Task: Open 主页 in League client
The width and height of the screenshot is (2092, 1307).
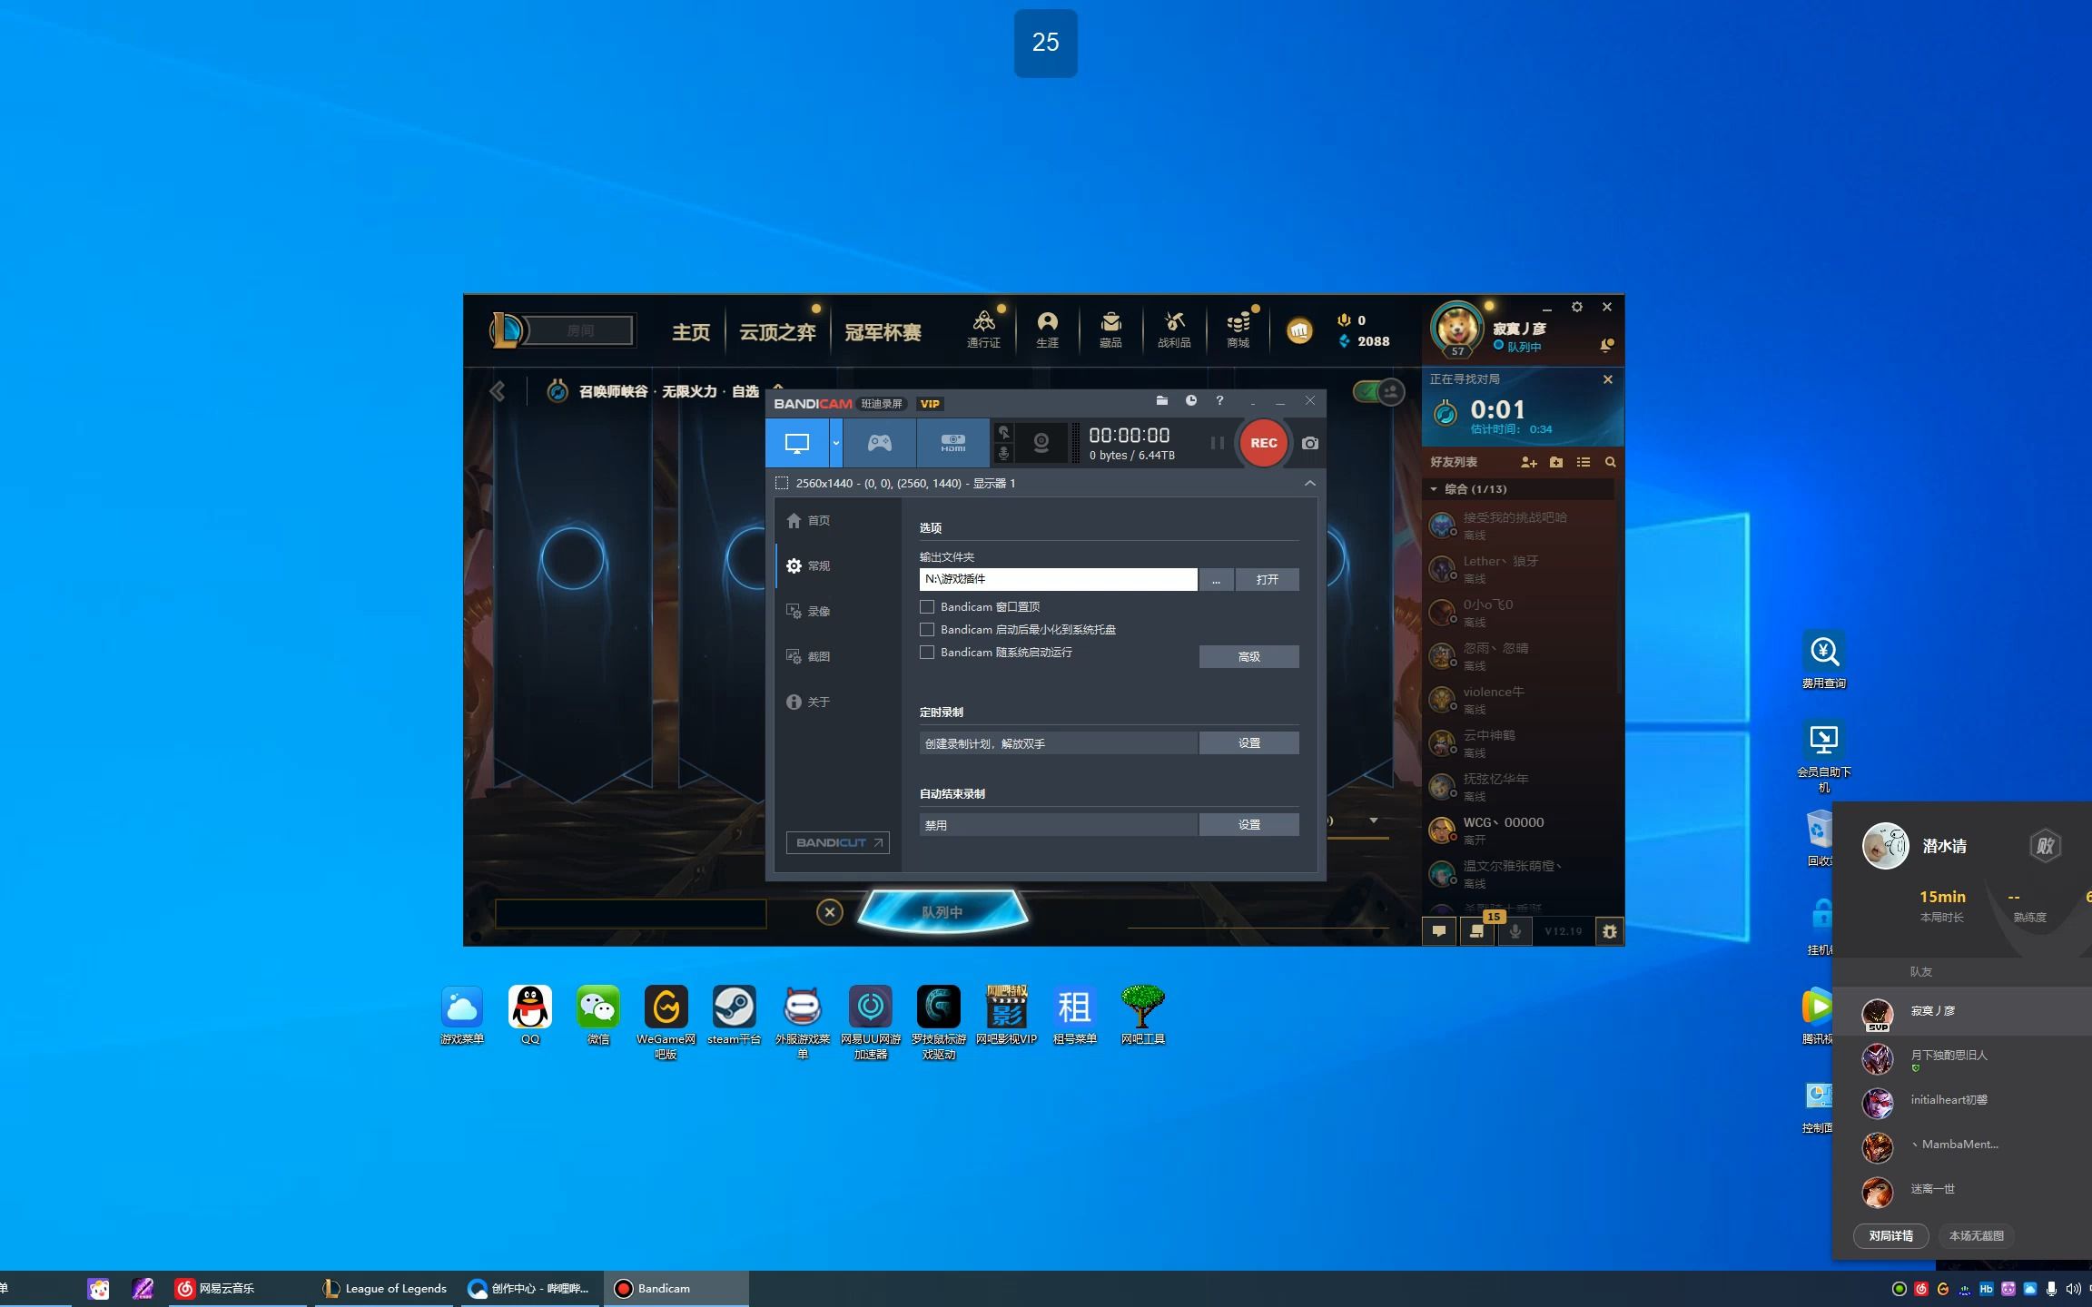Action: coord(690,332)
